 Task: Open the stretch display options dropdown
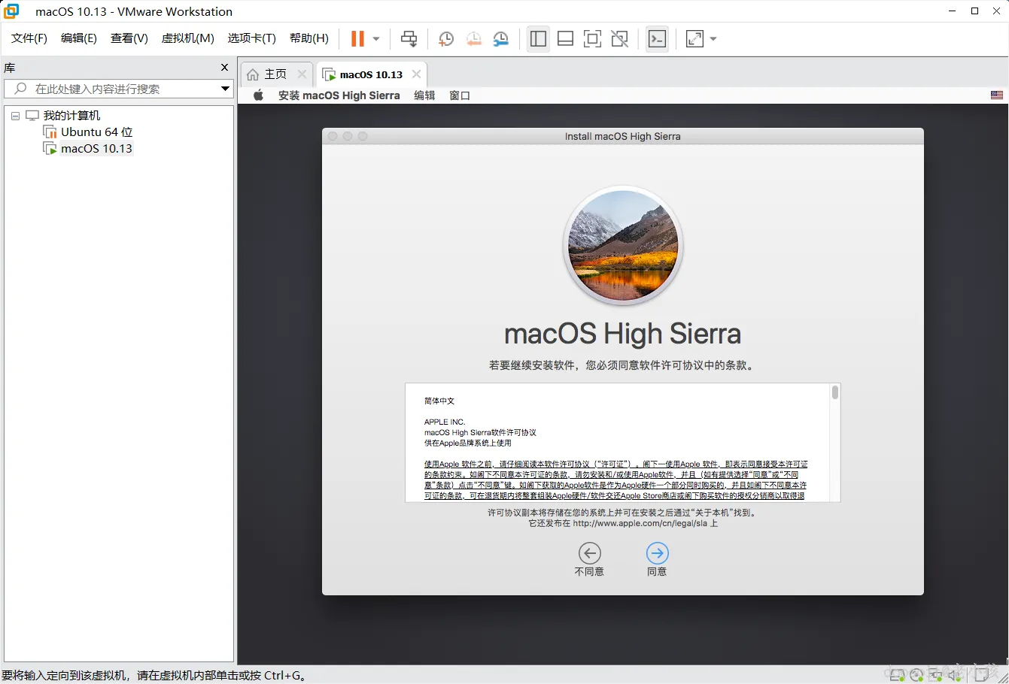(x=713, y=38)
